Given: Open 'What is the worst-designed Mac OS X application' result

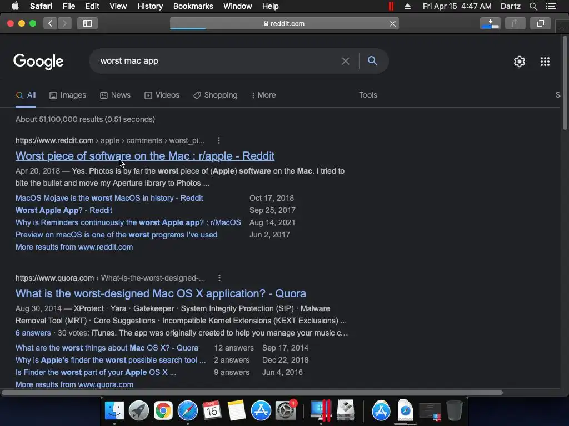Looking at the screenshot, I should (161, 293).
